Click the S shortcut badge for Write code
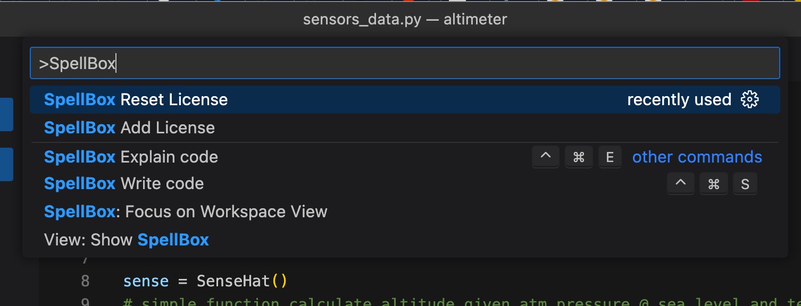Viewport: 801px width, 306px height. tap(745, 183)
